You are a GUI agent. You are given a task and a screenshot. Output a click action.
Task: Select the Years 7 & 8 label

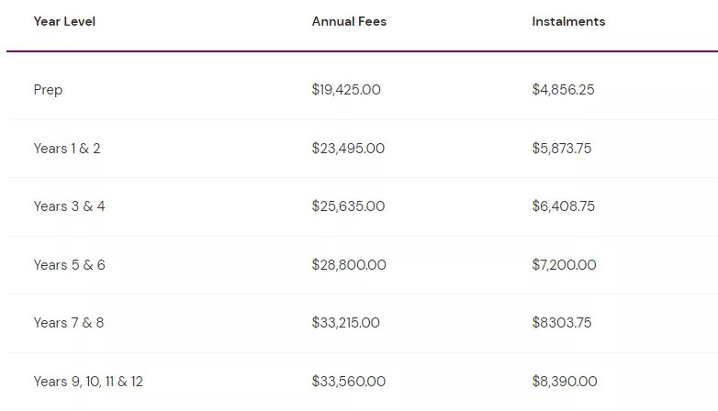(69, 323)
